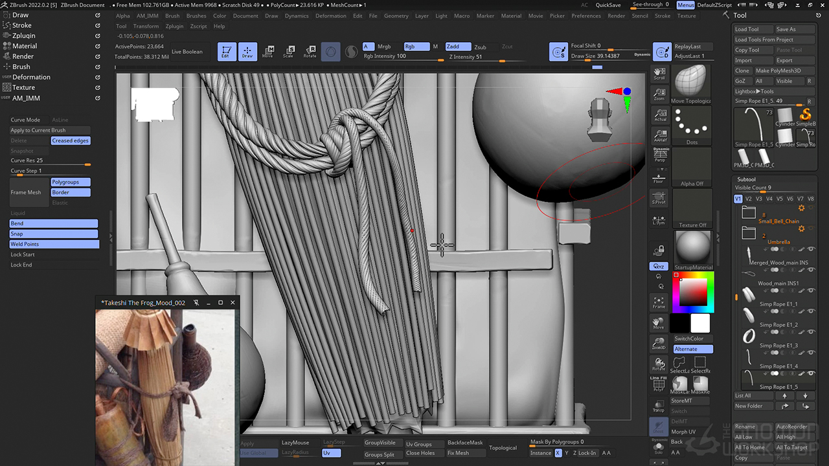This screenshot has width=829, height=466.
Task: Open the Preferences menu
Action: (x=585, y=16)
